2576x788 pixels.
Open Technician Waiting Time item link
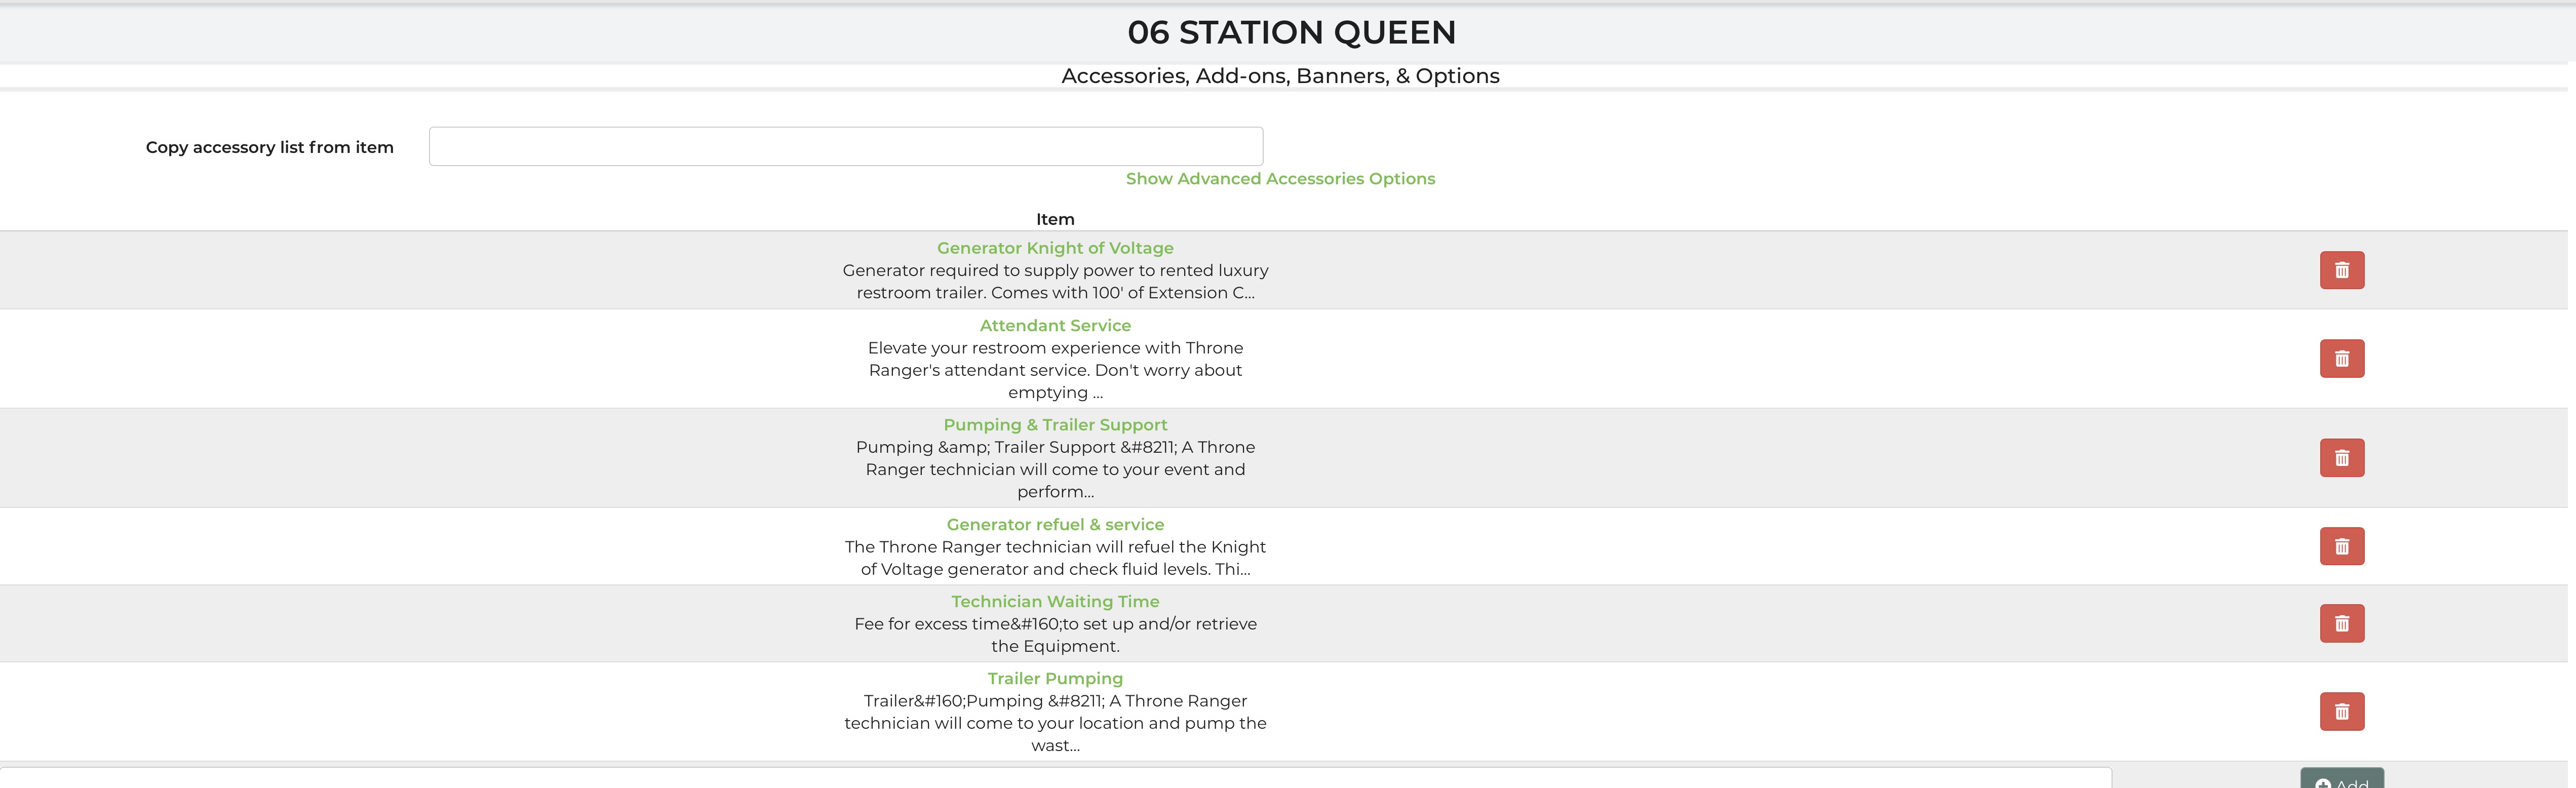point(1055,601)
